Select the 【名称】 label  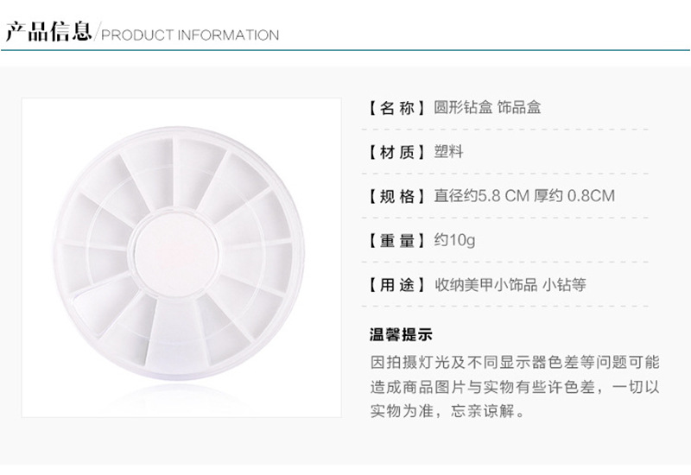click(397, 108)
